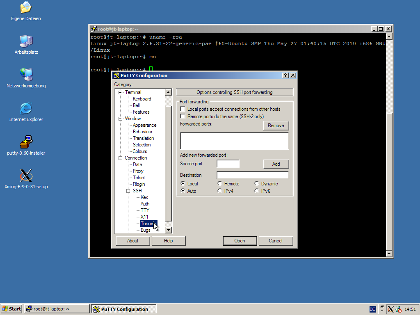The image size is (420, 315).
Task: Click the help question mark button in the PuTTY title bar
Action: point(285,75)
